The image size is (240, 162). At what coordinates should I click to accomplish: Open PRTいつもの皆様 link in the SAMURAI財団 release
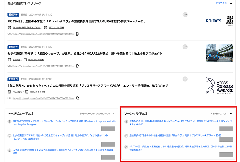tap(56, 28)
